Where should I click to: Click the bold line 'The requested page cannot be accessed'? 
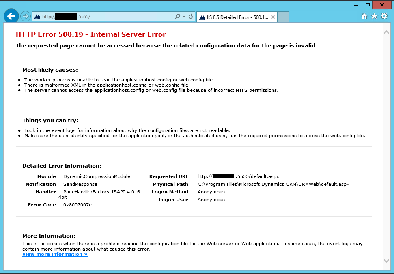pyautogui.click(x=166, y=46)
